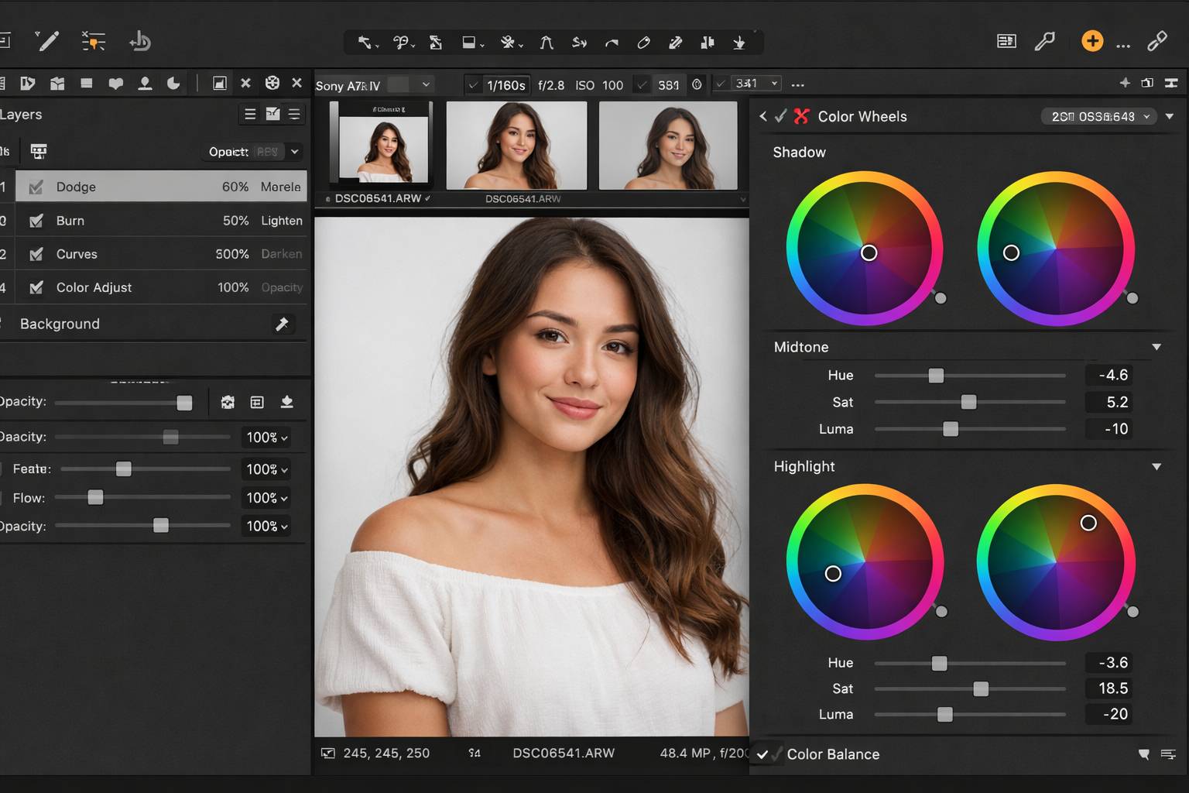Disable the Curves layer checkbox

point(36,254)
